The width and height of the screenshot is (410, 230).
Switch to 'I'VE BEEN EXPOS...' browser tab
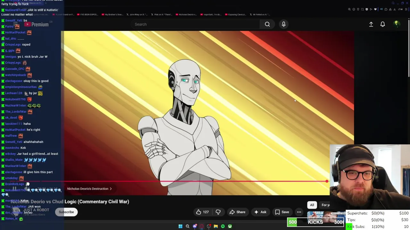(x=88, y=14)
